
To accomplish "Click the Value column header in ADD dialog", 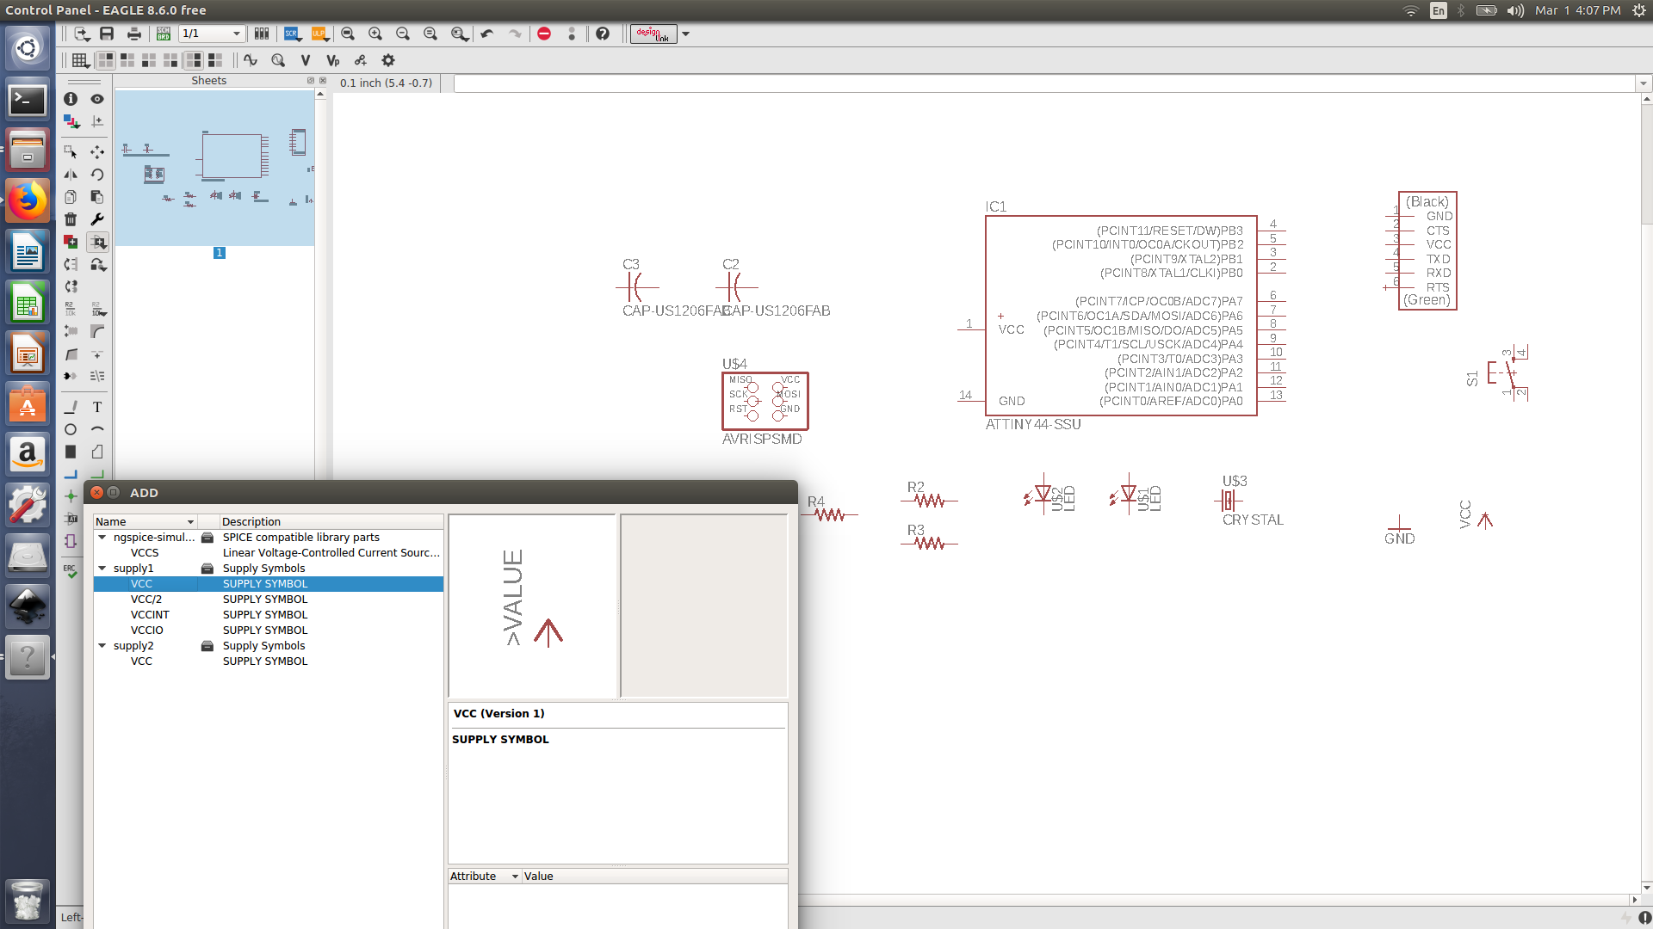I will coord(654,877).
